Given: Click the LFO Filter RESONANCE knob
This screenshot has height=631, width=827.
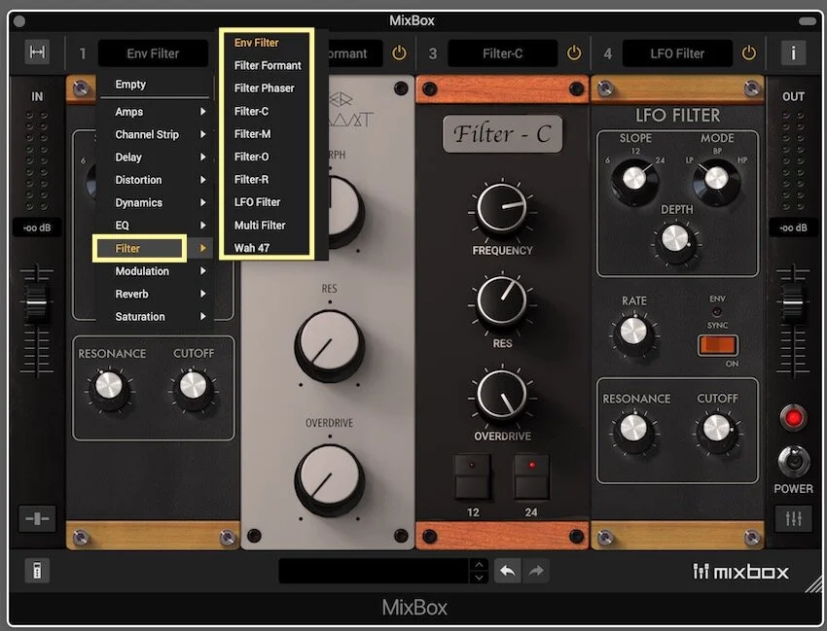Looking at the screenshot, I should pyautogui.click(x=633, y=429).
